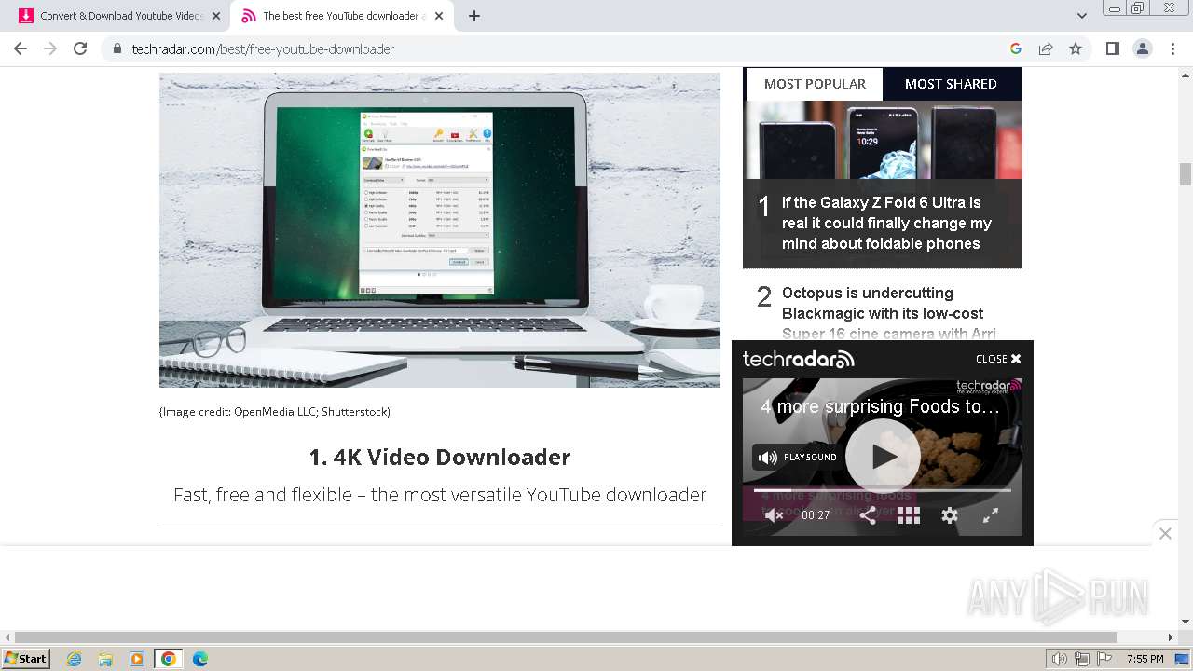Bookmark this page with the star
The width and height of the screenshot is (1193, 671).
(1076, 48)
